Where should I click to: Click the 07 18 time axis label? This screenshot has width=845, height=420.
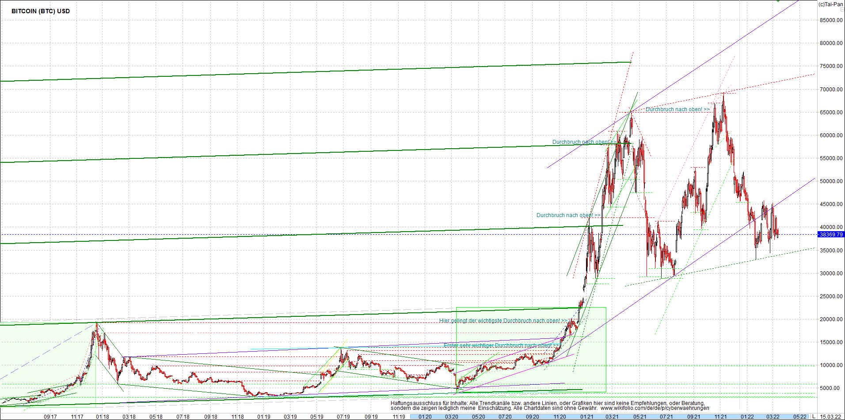pos(183,416)
